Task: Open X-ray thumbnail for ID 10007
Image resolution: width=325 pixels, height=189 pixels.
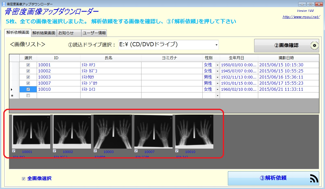Action: click(153, 131)
